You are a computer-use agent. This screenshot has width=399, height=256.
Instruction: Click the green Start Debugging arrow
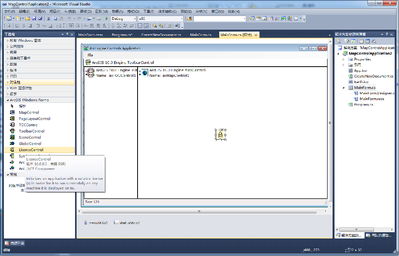coord(107,18)
